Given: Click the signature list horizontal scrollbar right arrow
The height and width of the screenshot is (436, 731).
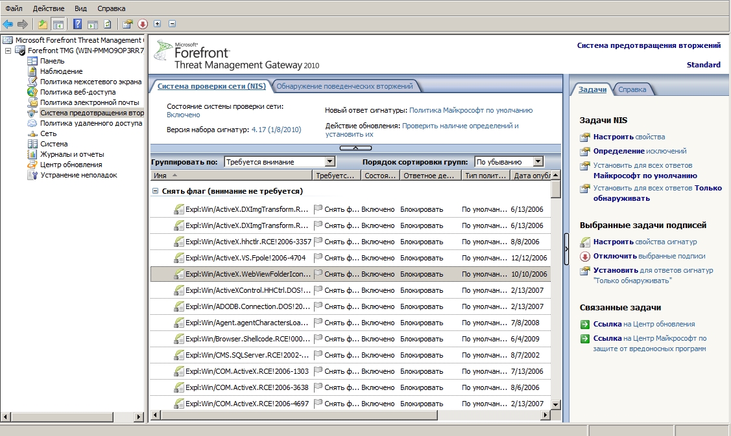Looking at the screenshot, I should click(545, 415).
